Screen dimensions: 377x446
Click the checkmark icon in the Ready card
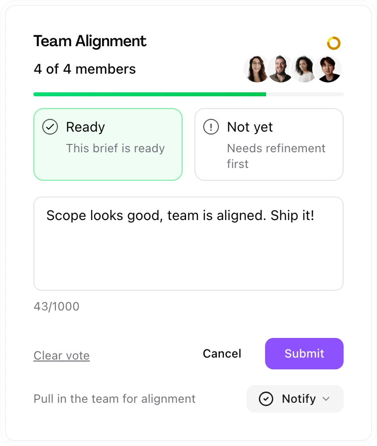click(50, 127)
